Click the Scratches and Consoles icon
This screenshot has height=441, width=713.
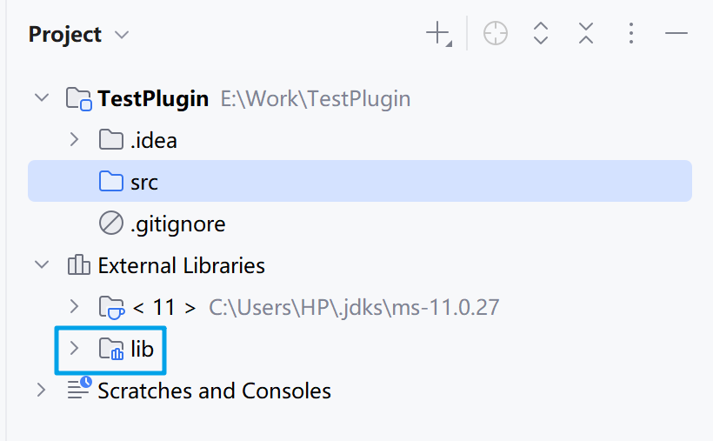point(79,390)
